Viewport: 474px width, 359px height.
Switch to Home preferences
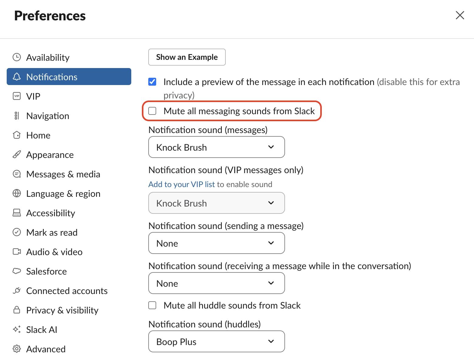tap(69, 135)
